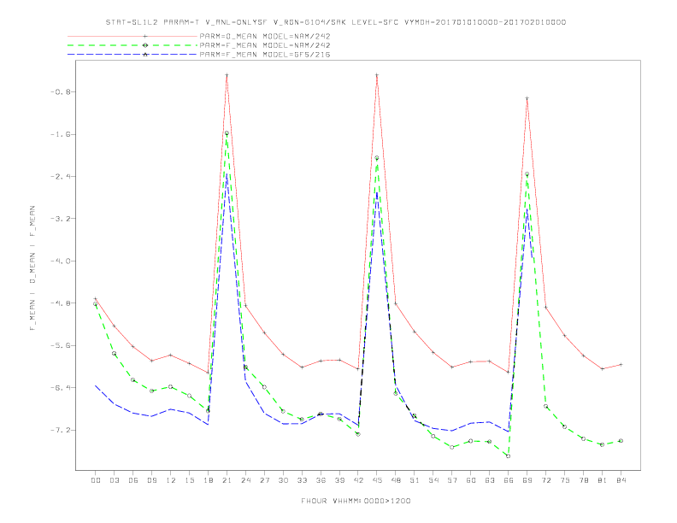Click the x-axis label FHOUR VHHMM:0000>1200
This screenshot has height=523, width=677.
pos(356,501)
